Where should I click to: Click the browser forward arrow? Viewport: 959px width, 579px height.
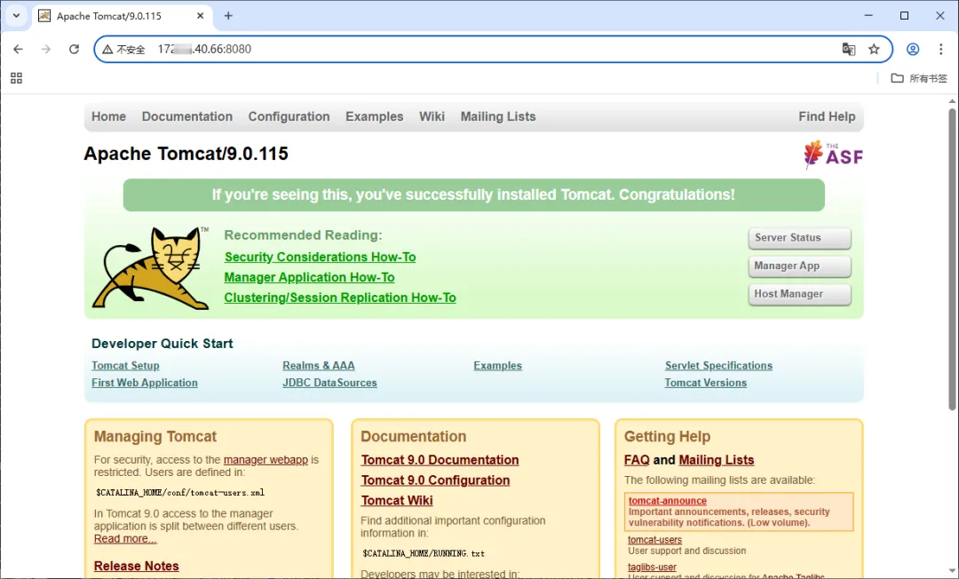point(46,49)
